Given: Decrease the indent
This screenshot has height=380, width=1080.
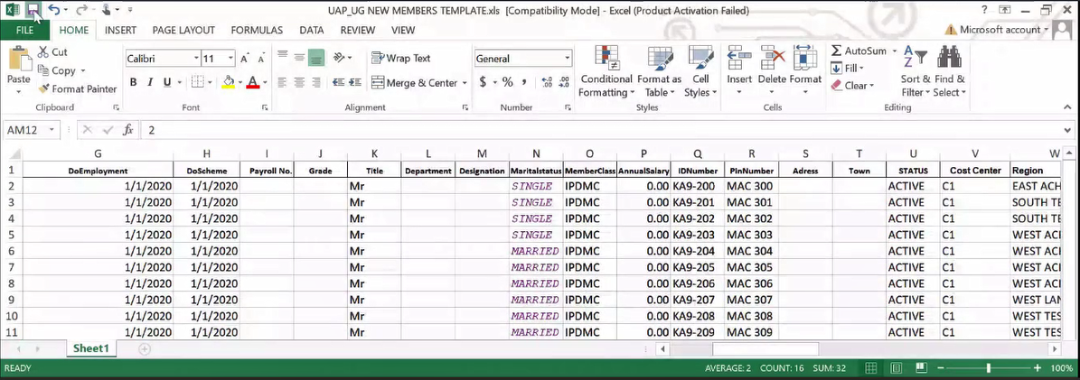Looking at the screenshot, I should click(x=338, y=82).
